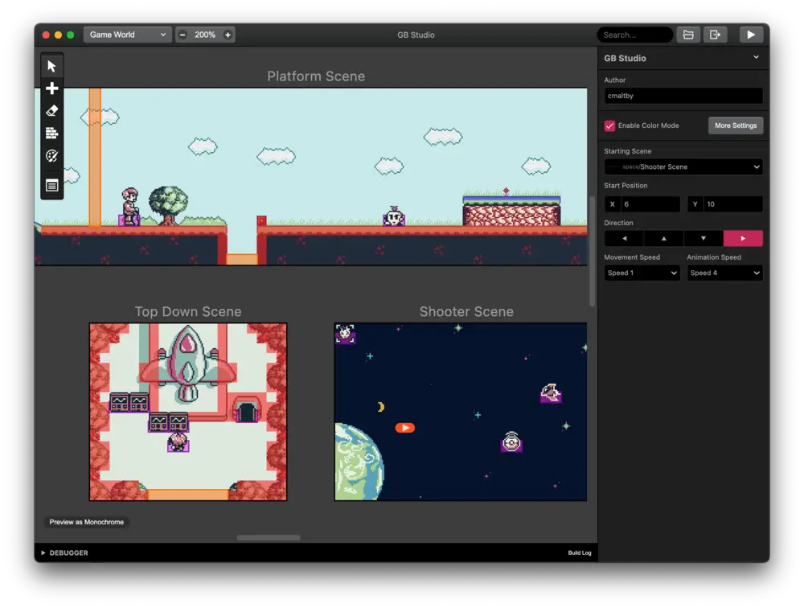This screenshot has width=804, height=608.
Task: Select the Shooter Scene title
Action: click(x=466, y=311)
